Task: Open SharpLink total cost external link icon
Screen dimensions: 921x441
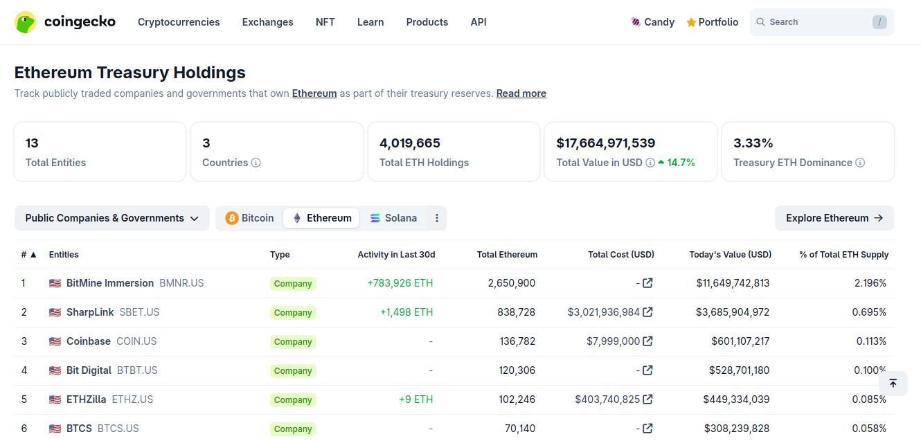Action: point(647,312)
